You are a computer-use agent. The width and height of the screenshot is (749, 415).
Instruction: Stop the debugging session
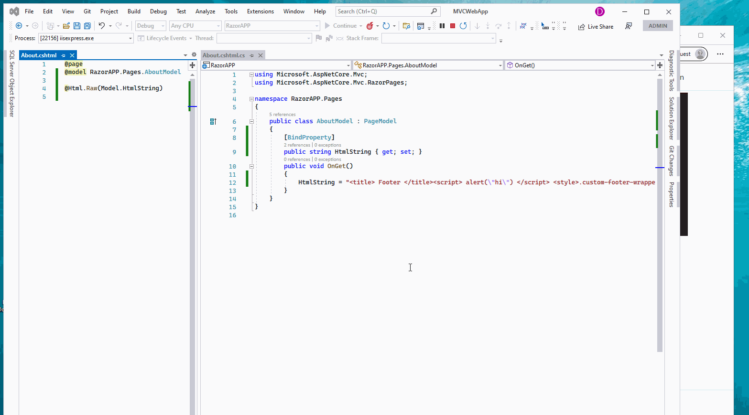[x=452, y=25]
